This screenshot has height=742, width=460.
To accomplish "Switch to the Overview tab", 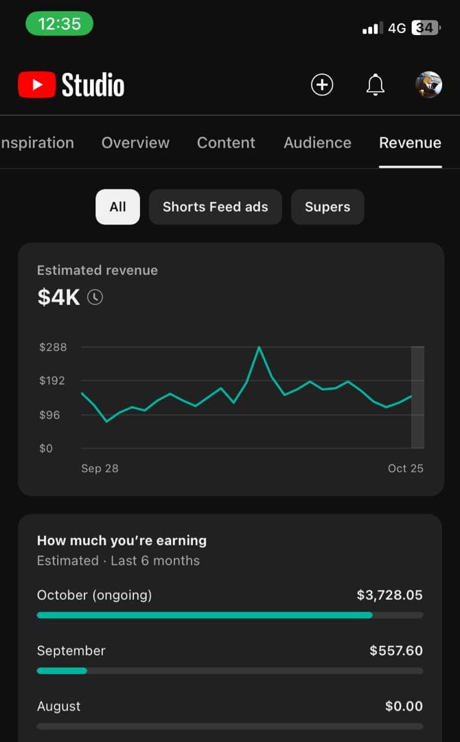I will pos(135,143).
